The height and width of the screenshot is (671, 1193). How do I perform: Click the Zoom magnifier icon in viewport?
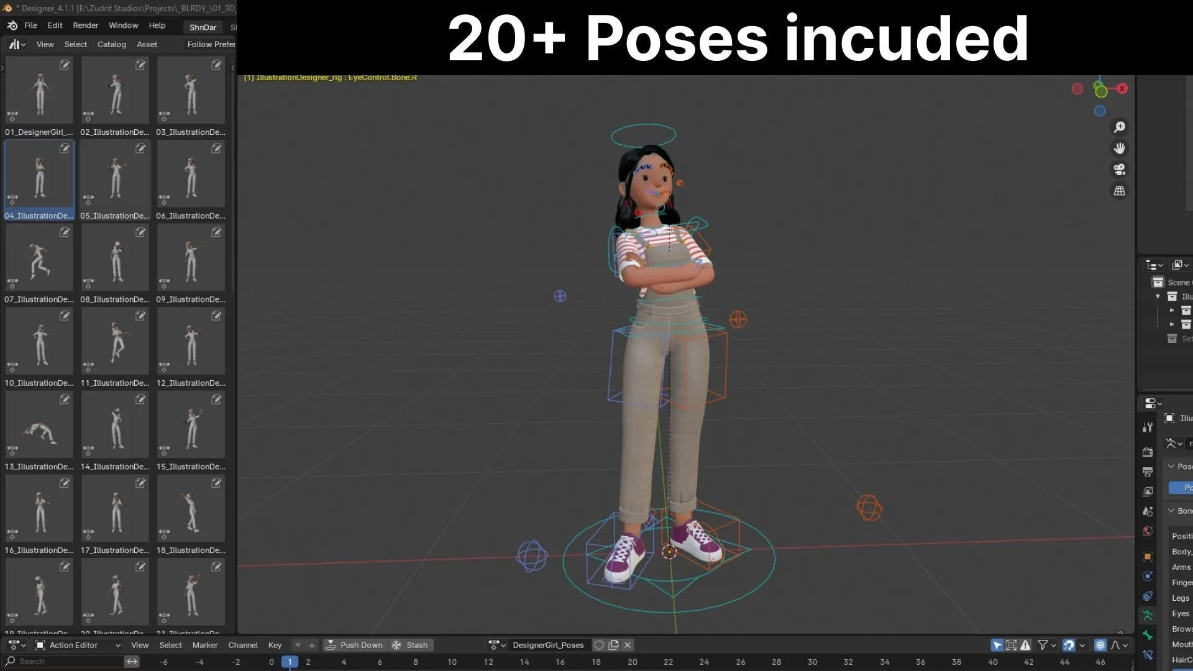click(1120, 127)
